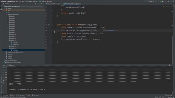Run Odwroc with the green play button

(158, 1)
